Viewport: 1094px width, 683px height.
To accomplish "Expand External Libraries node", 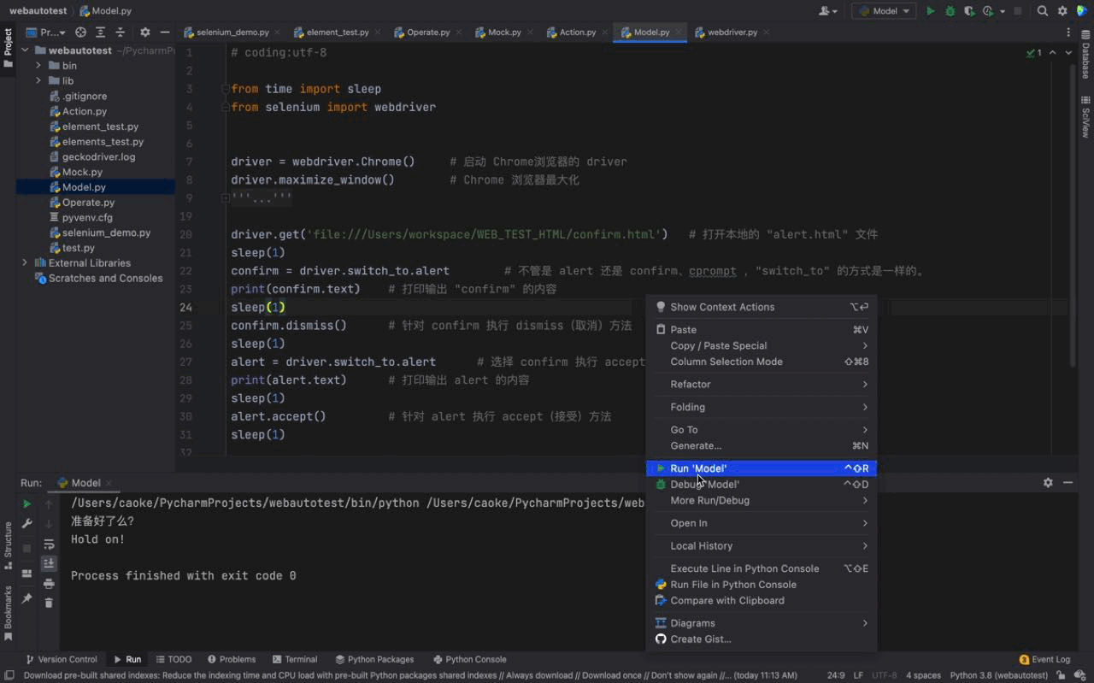I will (25, 263).
